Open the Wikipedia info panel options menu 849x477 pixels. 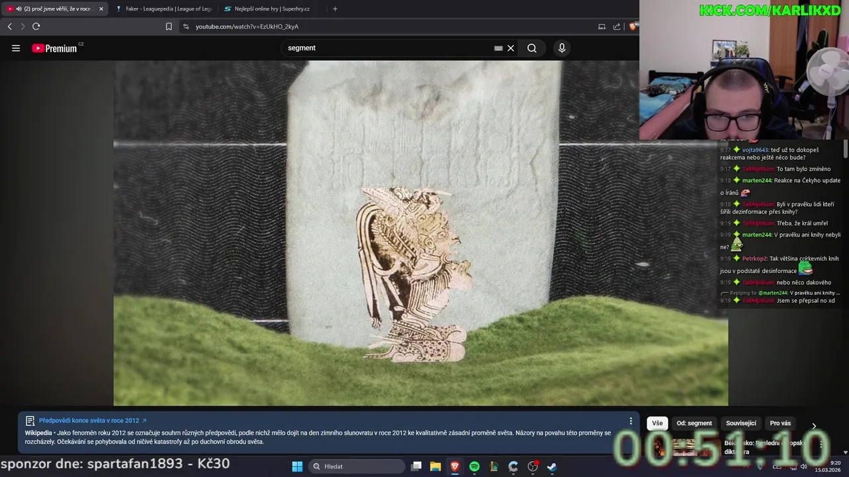pyautogui.click(x=631, y=421)
